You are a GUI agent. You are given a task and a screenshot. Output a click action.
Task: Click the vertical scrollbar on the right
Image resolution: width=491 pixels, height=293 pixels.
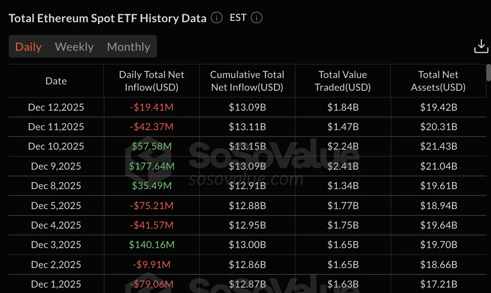click(489, 73)
